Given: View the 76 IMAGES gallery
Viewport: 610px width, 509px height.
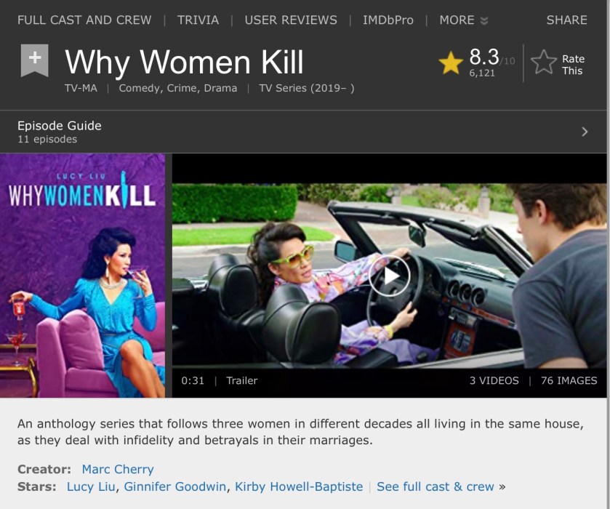Looking at the screenshot, I should pos(569,380).
